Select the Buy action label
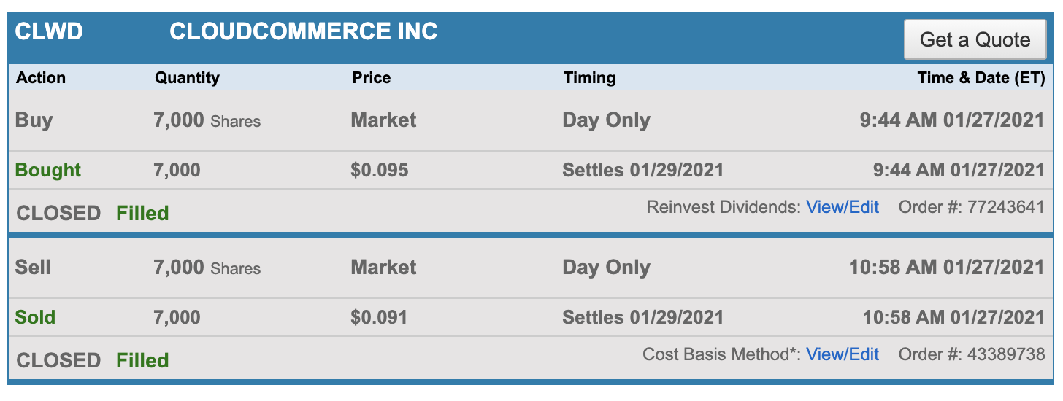 point(34,120)
